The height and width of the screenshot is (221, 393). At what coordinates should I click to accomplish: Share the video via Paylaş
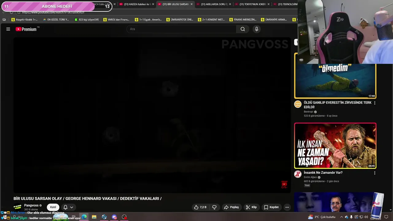[231, 207]
